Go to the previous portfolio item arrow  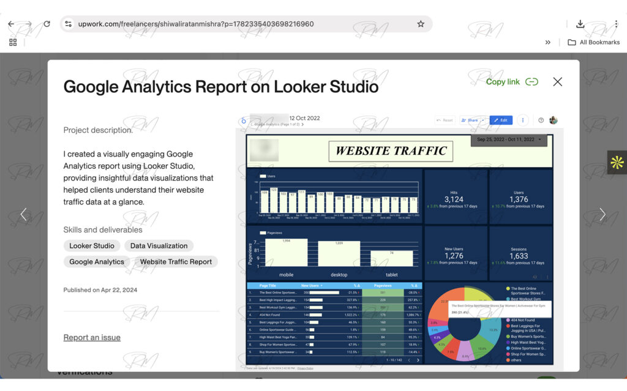point(24,214)
